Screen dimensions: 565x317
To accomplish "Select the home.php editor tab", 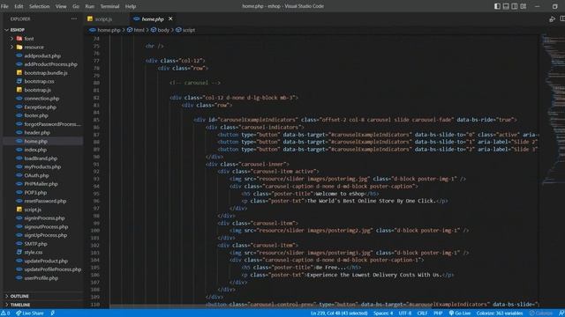I will point(153,19).
